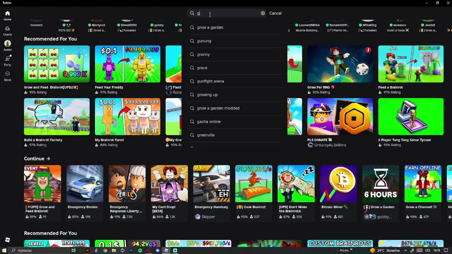
Task: Open Grow and Feed Brainrot[UPD2] recommended thumbnail
Action: (x=57, y=64)
